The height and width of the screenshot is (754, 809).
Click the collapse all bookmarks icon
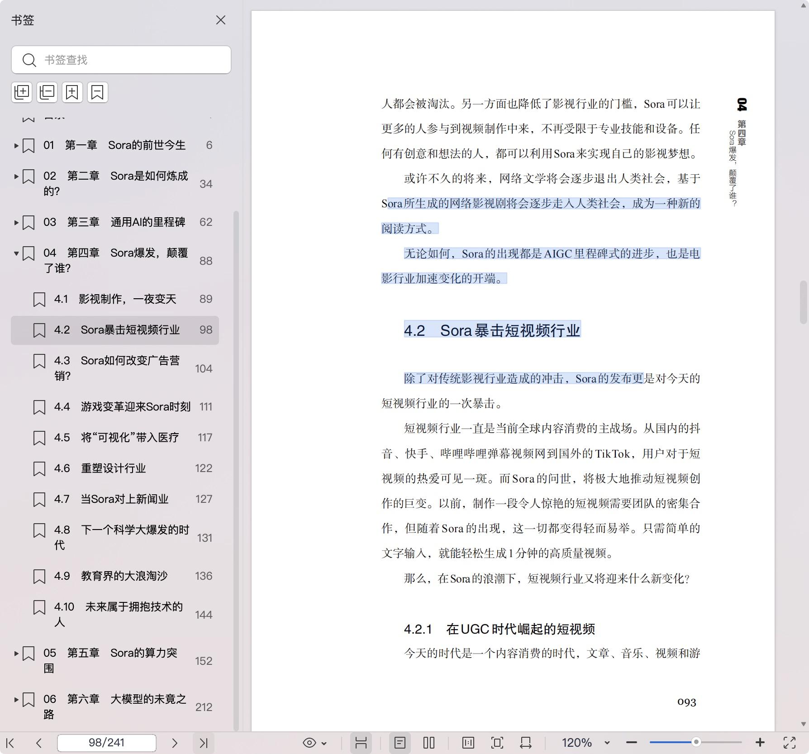[47, 92]
